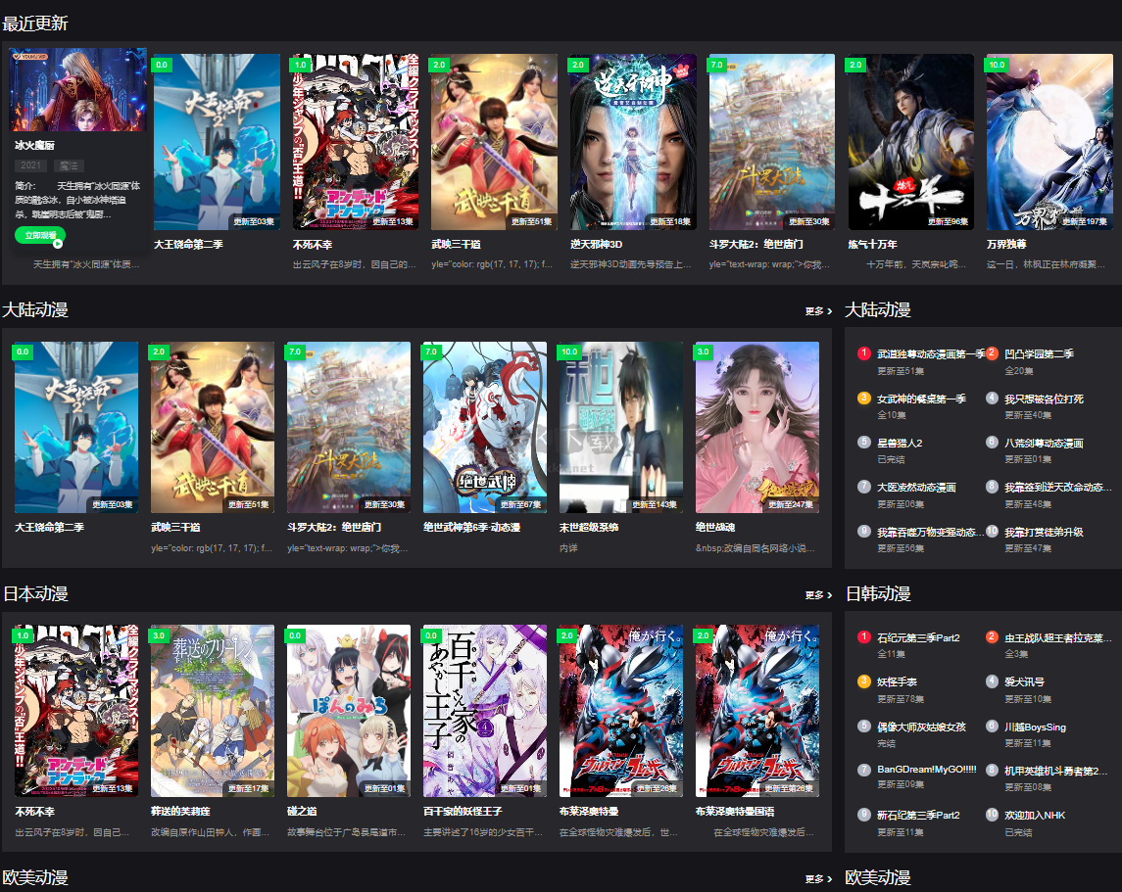The image size is (1122, 892).
Task: Click 不死不幸 title in 日本动漫
Action: point(35,812)
